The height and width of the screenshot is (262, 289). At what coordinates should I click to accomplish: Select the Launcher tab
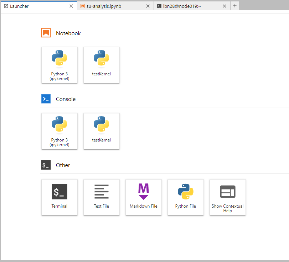[39, 6]
